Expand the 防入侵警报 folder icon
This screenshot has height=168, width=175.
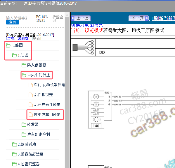(24, 65)
